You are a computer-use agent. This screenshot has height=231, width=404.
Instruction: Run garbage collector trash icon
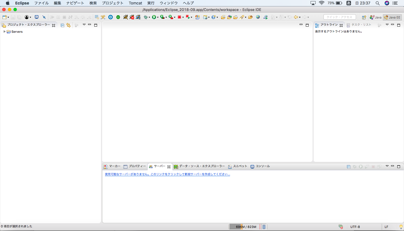(x=264, y=227)
